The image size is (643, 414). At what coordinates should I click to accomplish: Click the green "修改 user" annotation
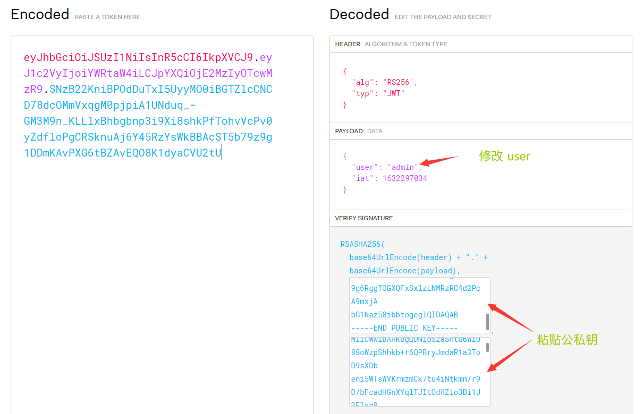click(x=505, y=157)
